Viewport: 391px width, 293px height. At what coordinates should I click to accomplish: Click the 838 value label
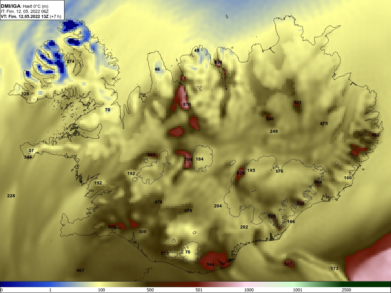coord(218,62)
